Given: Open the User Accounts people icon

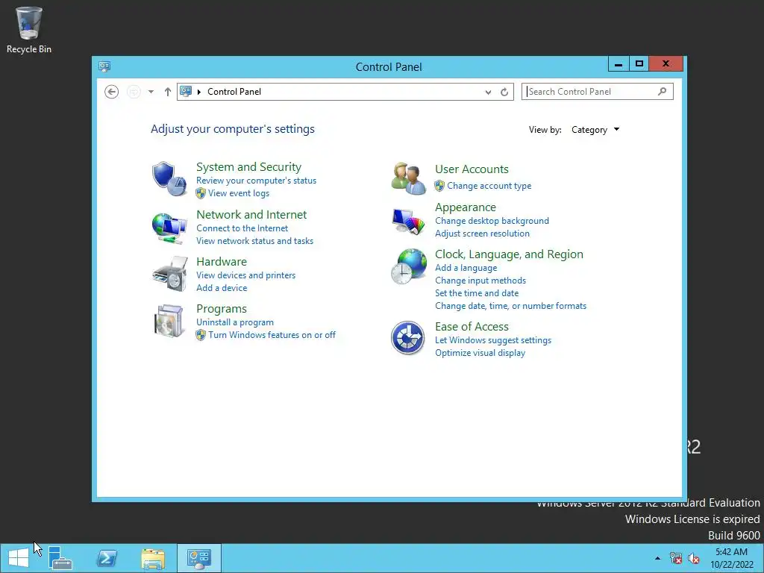Looking at the screenshot, I should pos(408,178).
